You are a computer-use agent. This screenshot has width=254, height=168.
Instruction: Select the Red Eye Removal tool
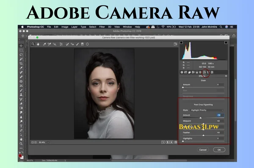(72, 44)
